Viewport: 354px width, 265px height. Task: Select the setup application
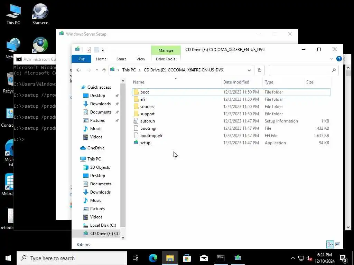click(231, 143)
